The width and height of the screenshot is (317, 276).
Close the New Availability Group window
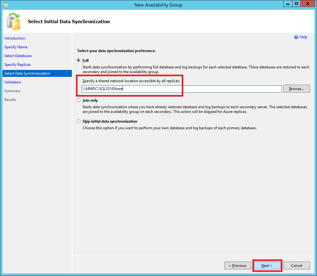pos(308,4)
